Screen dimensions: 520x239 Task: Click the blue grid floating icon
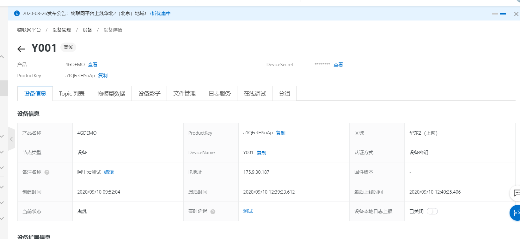[x=516, y=213]
